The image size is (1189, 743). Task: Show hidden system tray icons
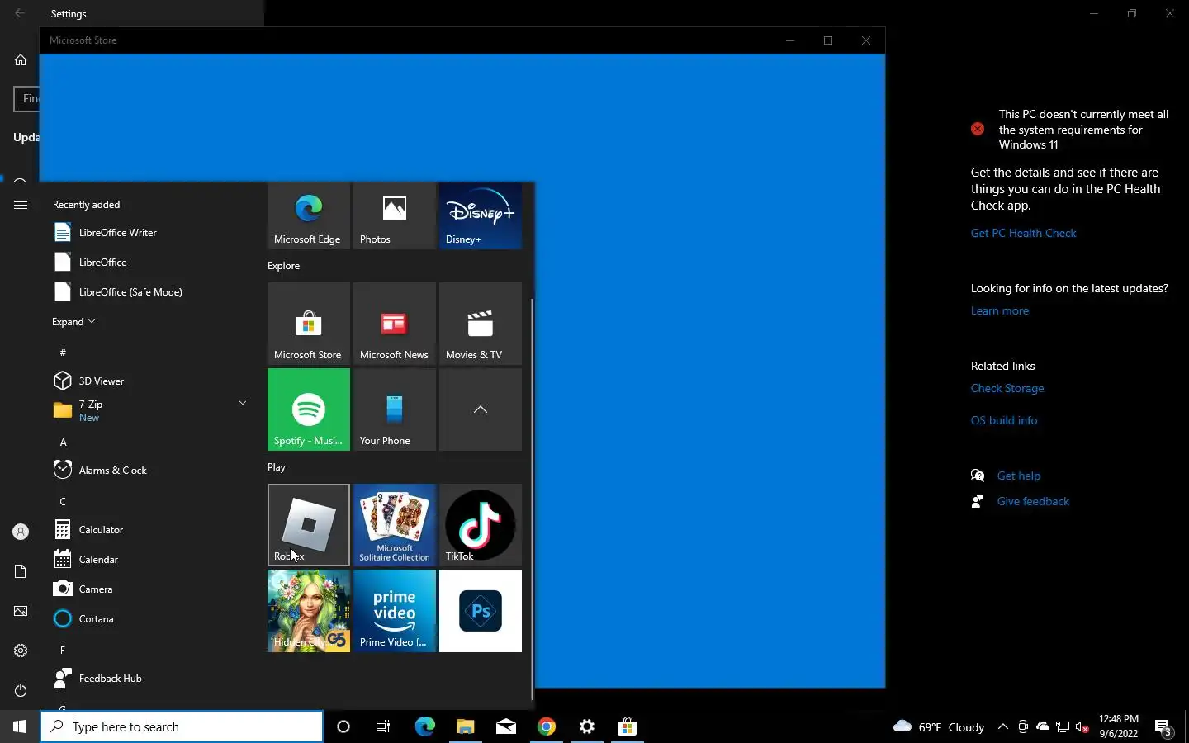click(1003, 726)
